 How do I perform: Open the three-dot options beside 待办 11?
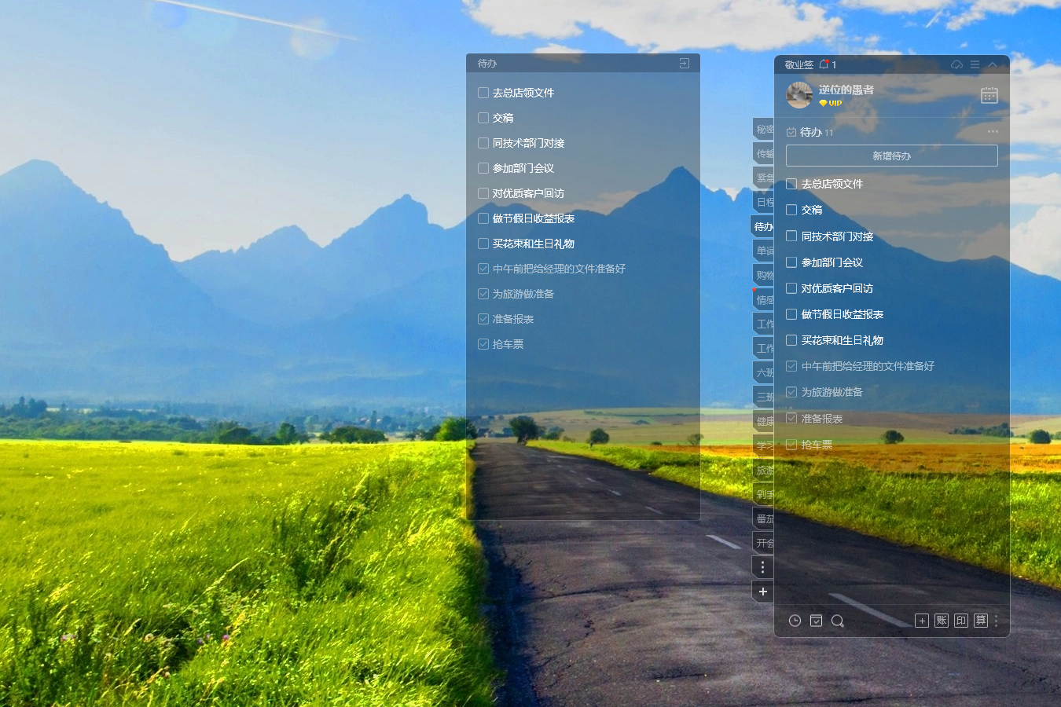click(993, 132)
